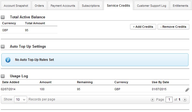Click the info icon in Auto Top-Up notice

pos(8,60)
